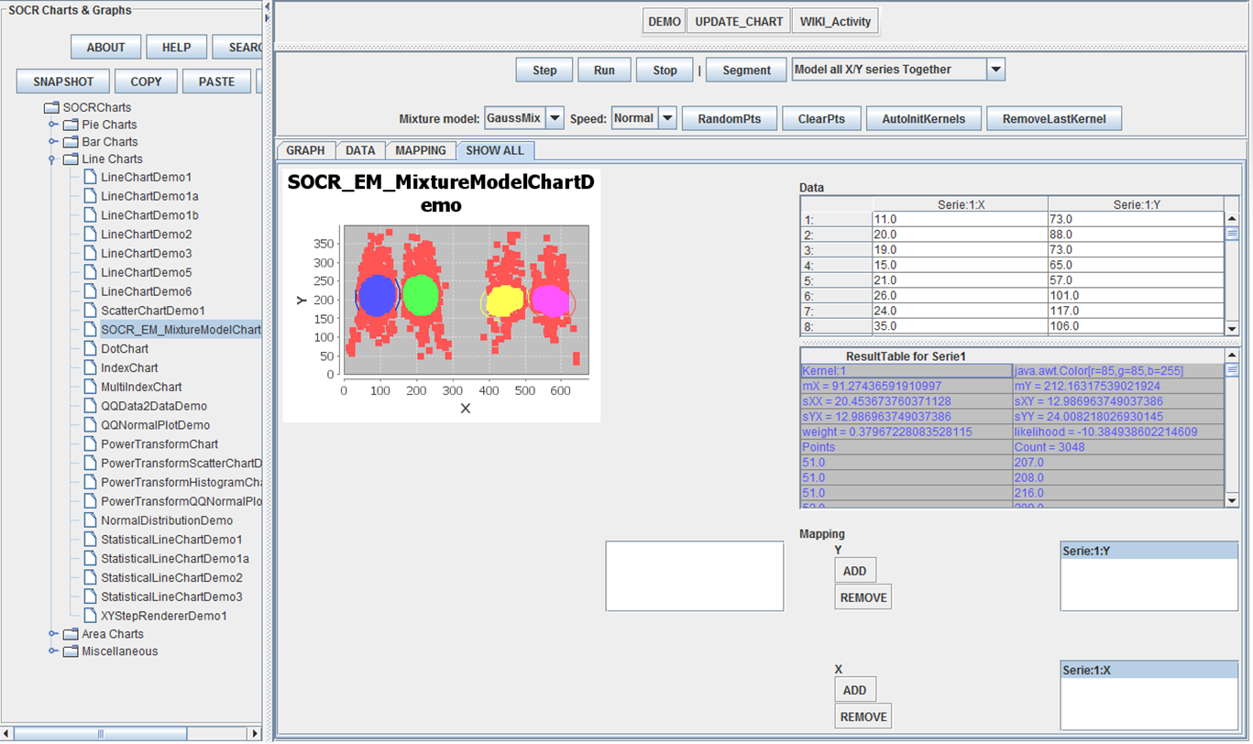Viewport: 1253px width, 744px height.
Task: Open the Mixture model GaussMix dropdown
Action: coord(555,118)
